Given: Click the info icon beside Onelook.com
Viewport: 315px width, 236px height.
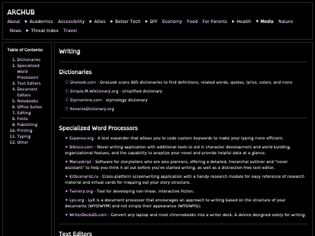Looking at the screenshot, I should [66, 82].
